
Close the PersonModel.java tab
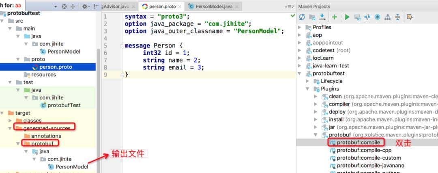(237, 7)
